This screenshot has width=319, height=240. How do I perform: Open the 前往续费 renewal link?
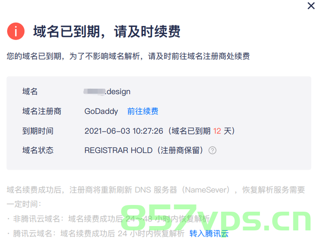(x=143, y=111)
